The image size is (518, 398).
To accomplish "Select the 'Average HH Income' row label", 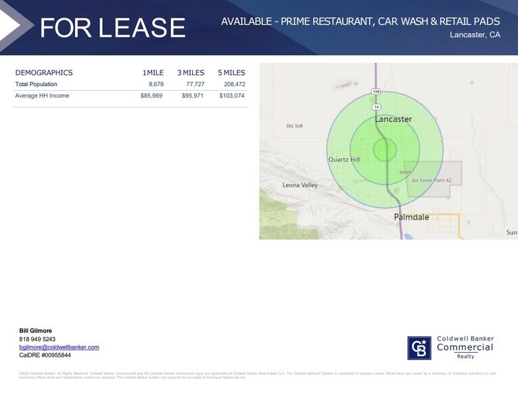I will coord(42,95).
